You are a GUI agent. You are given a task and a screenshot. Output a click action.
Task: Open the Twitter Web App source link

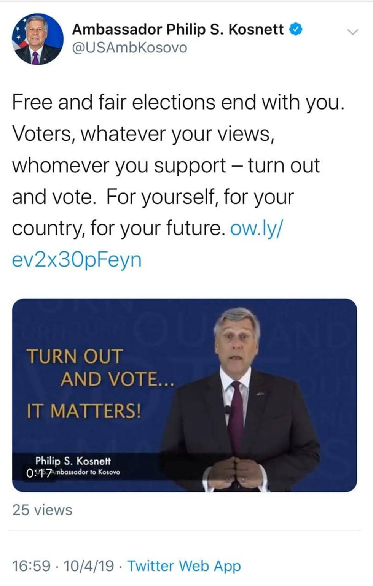(x=184, y=566)
